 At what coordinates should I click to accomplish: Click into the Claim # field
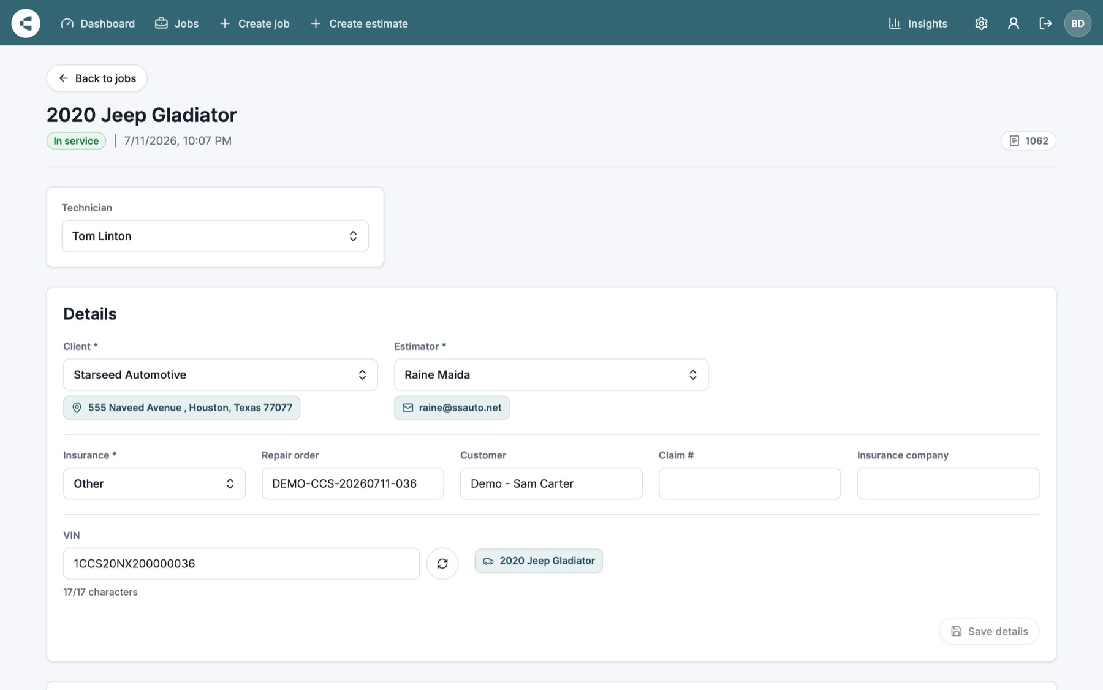click(750, 483)
